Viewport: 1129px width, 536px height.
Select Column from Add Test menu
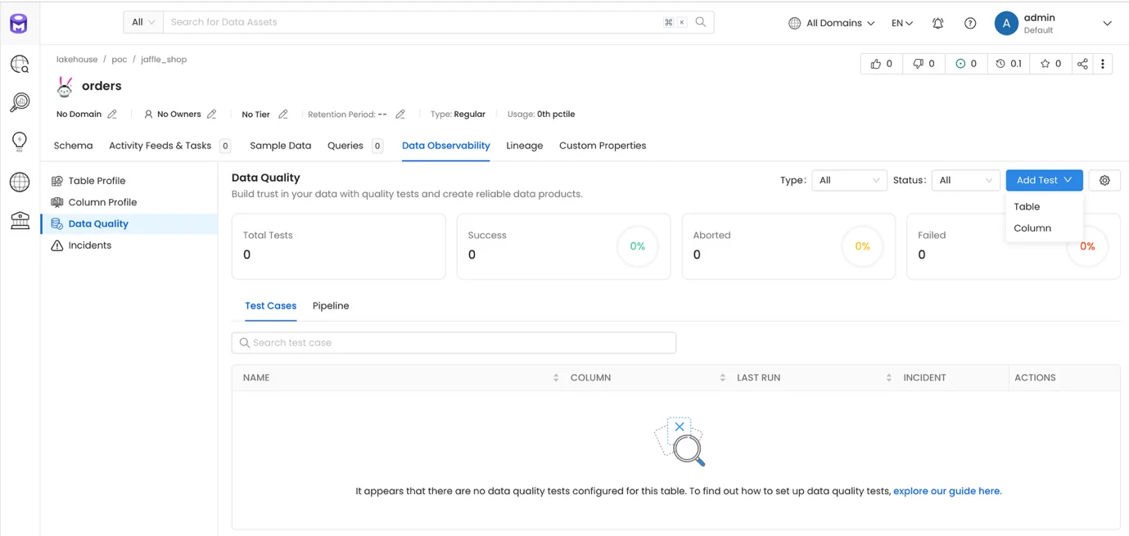point(1032,228)
